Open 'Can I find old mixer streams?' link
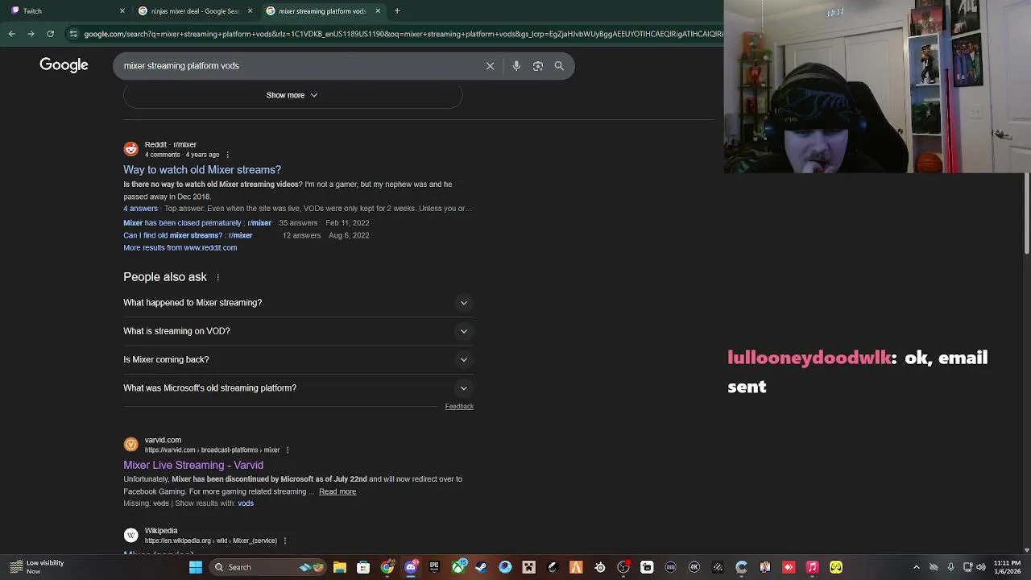The height and width of the screenshot is (580, 1031). (x=188, y=235)
